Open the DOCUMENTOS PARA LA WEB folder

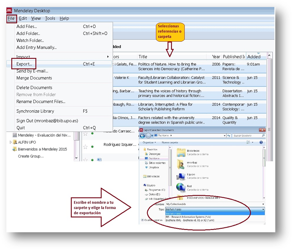(x=203, y=198)
